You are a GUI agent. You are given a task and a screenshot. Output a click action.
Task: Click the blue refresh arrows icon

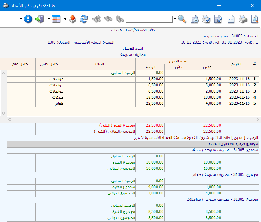point(84,19)
